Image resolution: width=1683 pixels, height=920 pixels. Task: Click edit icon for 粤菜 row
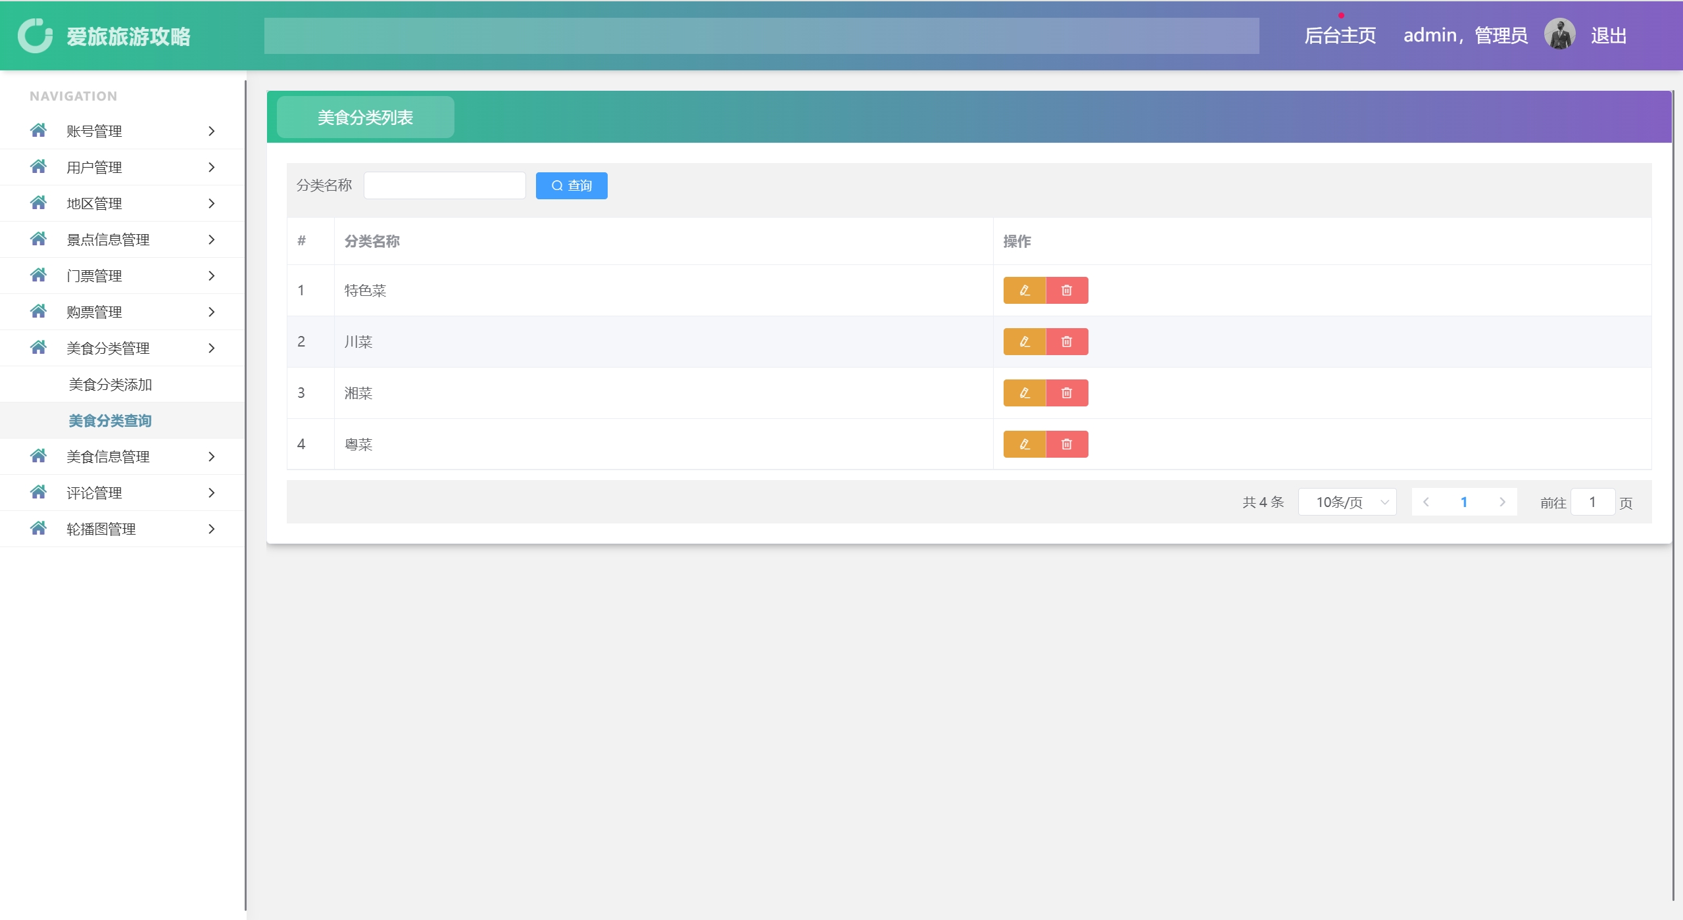pos(1024,444)
